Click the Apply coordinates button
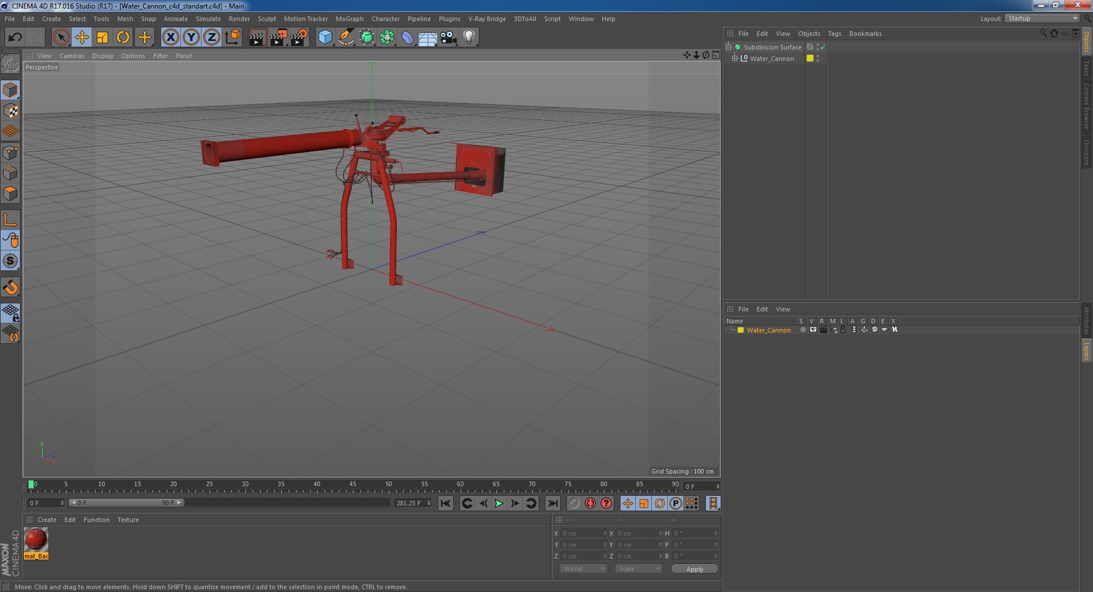This screenshot has width=1093, height=592. [x=695, y=569]
